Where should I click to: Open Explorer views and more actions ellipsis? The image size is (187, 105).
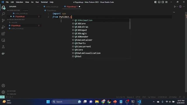pyautogui.click(x=38, y=6)
